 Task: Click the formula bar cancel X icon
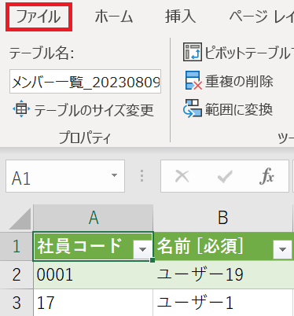182,176
